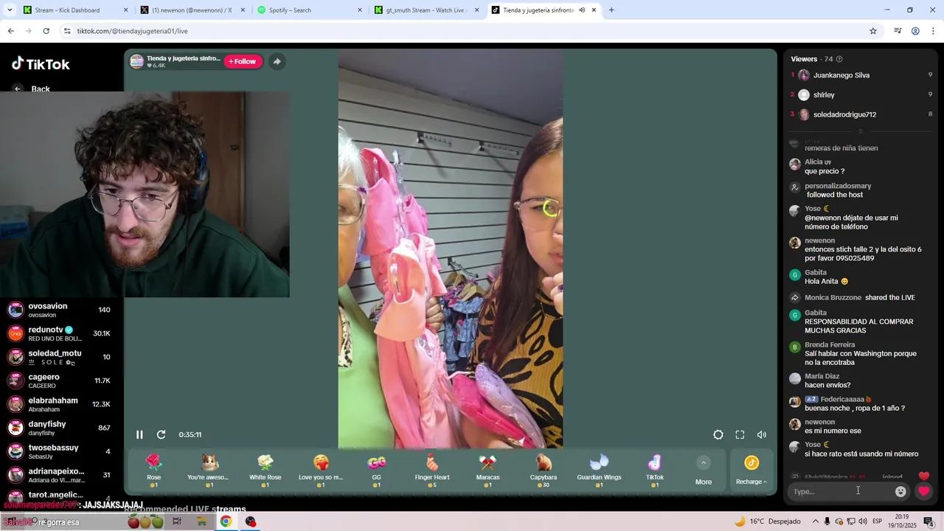Open the taskbar volume control
The image size is (944, 531).
point(863,521)
